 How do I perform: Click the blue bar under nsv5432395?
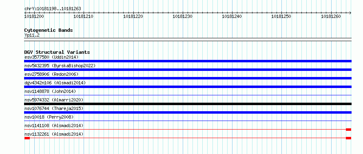[x=188, y=70]
